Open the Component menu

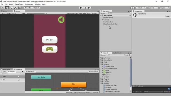click(x=29, y=4)
